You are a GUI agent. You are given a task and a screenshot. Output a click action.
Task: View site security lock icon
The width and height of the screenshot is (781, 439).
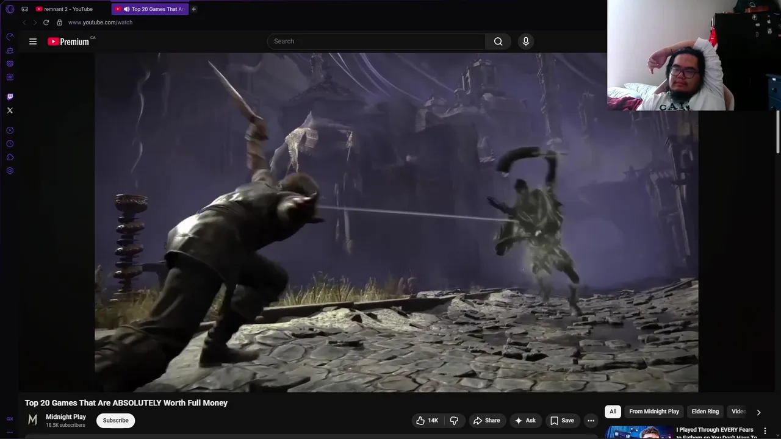point(59,23)
